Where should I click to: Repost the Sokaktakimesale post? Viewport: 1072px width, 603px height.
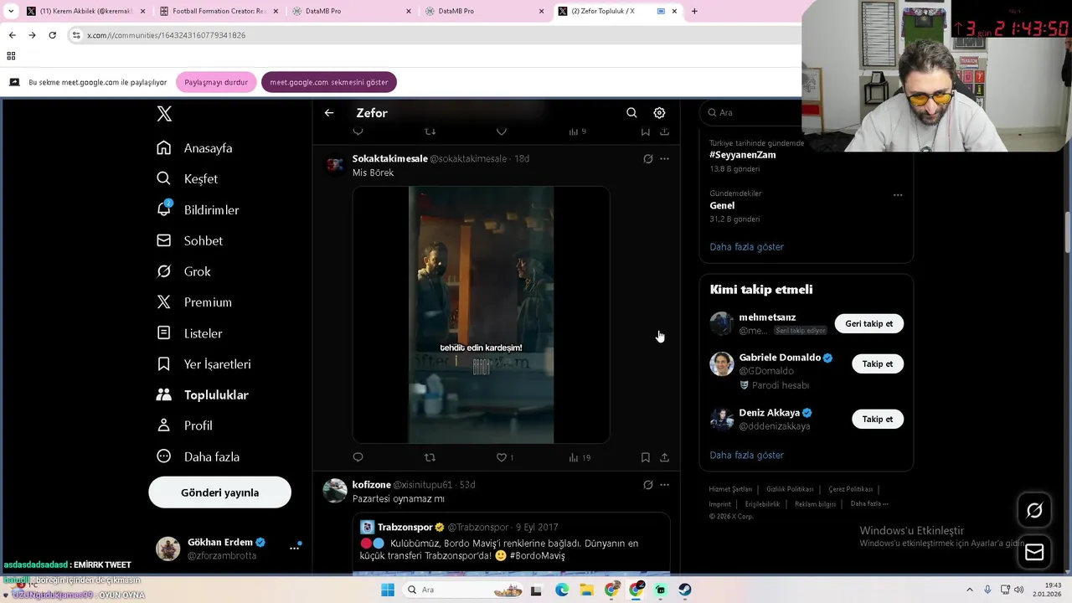(x=430, y=457)
